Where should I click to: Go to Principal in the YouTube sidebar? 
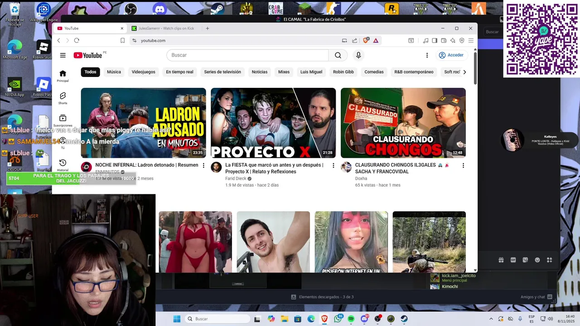click(63, 76)
